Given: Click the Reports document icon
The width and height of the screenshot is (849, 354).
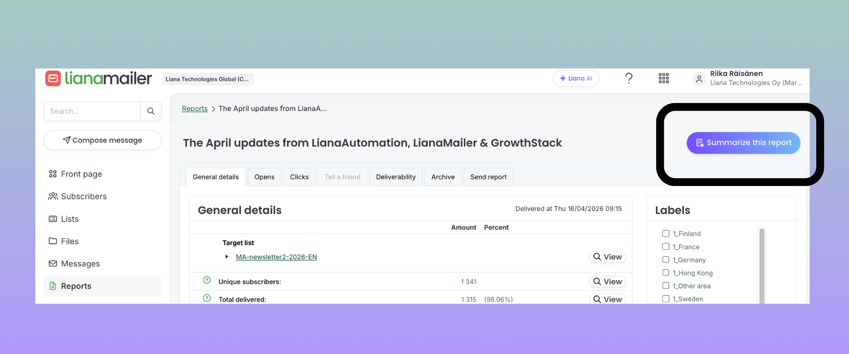Looking at the screenshot, I should point(53,286).
